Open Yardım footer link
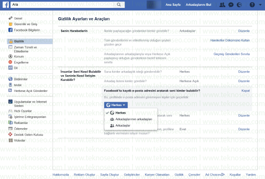 coord(251,175)
